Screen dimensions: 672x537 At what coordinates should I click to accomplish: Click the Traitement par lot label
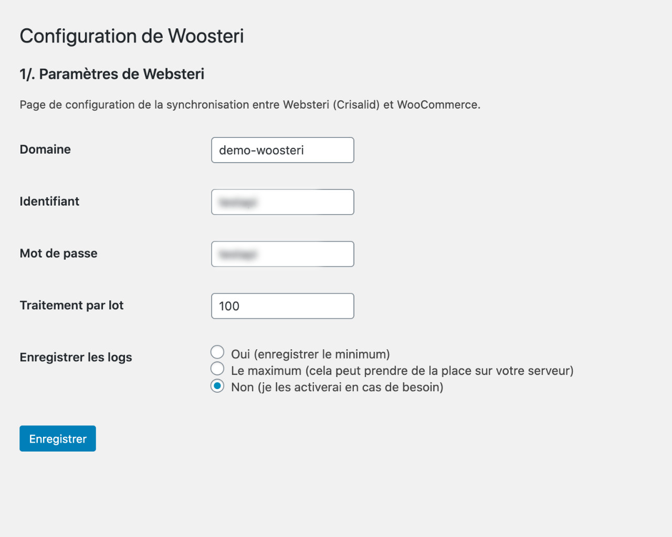(x=71, y=305)
